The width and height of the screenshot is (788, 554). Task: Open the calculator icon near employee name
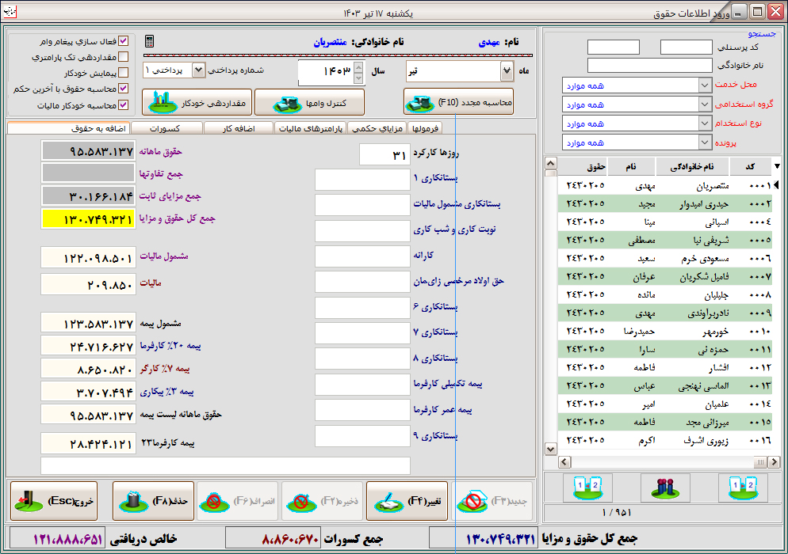point(149,41)
